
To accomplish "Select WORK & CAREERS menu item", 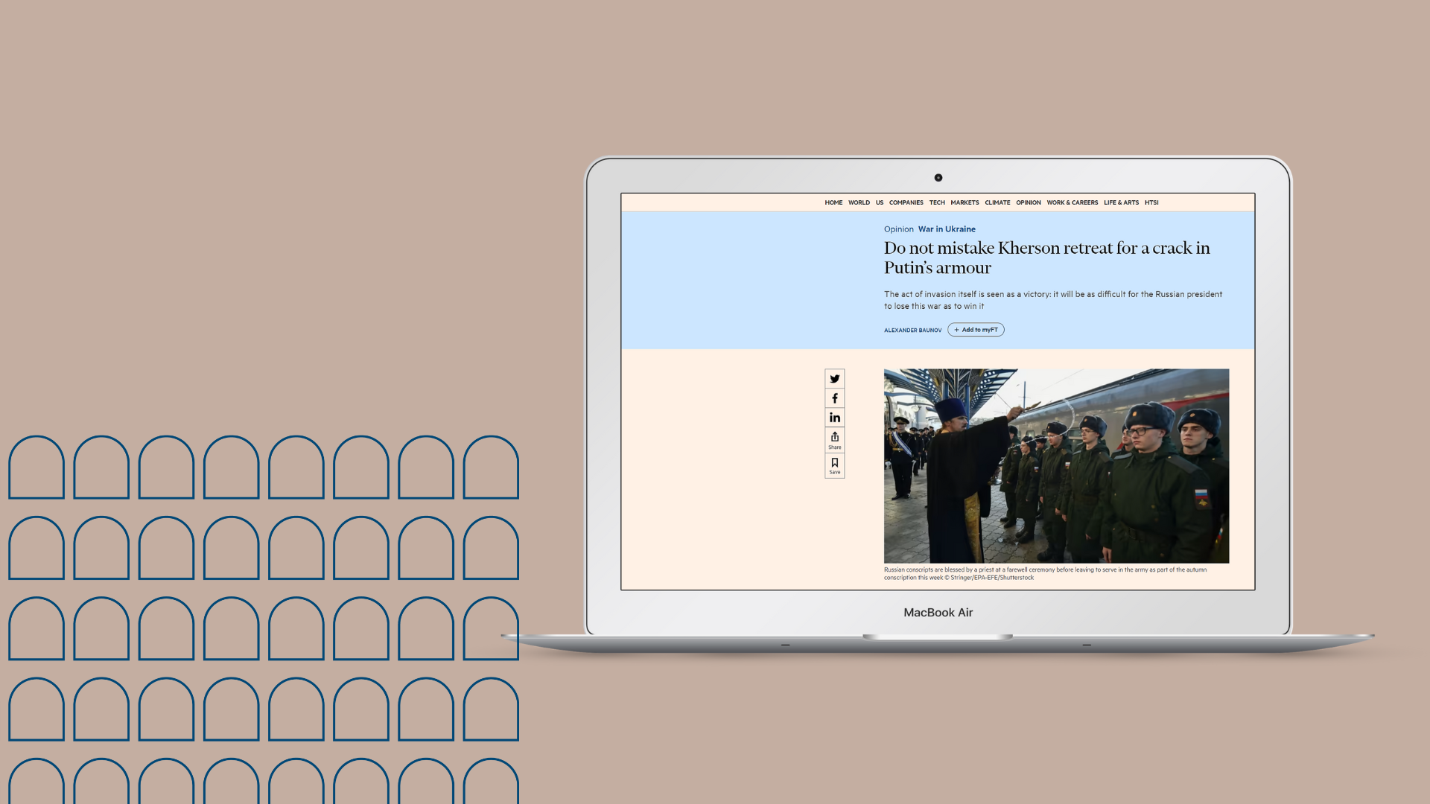I will [1072, 202].
